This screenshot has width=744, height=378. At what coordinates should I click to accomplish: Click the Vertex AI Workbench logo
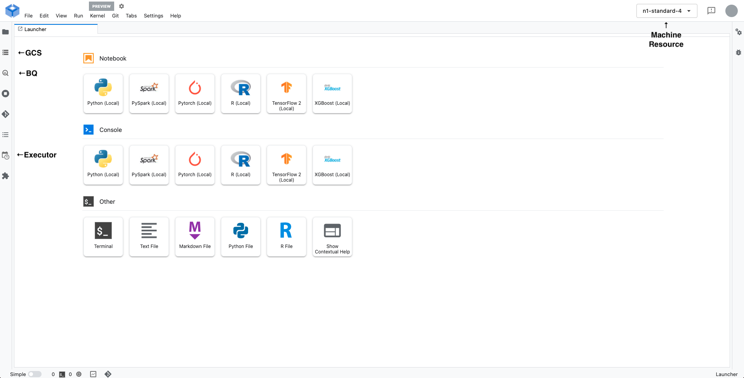tap(12, 11)
